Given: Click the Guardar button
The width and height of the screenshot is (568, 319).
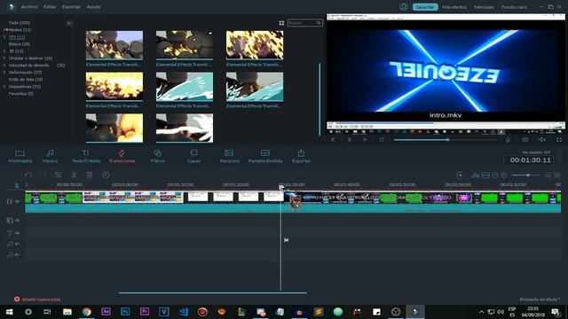Looking at the screenshot, I should (425, 7).
